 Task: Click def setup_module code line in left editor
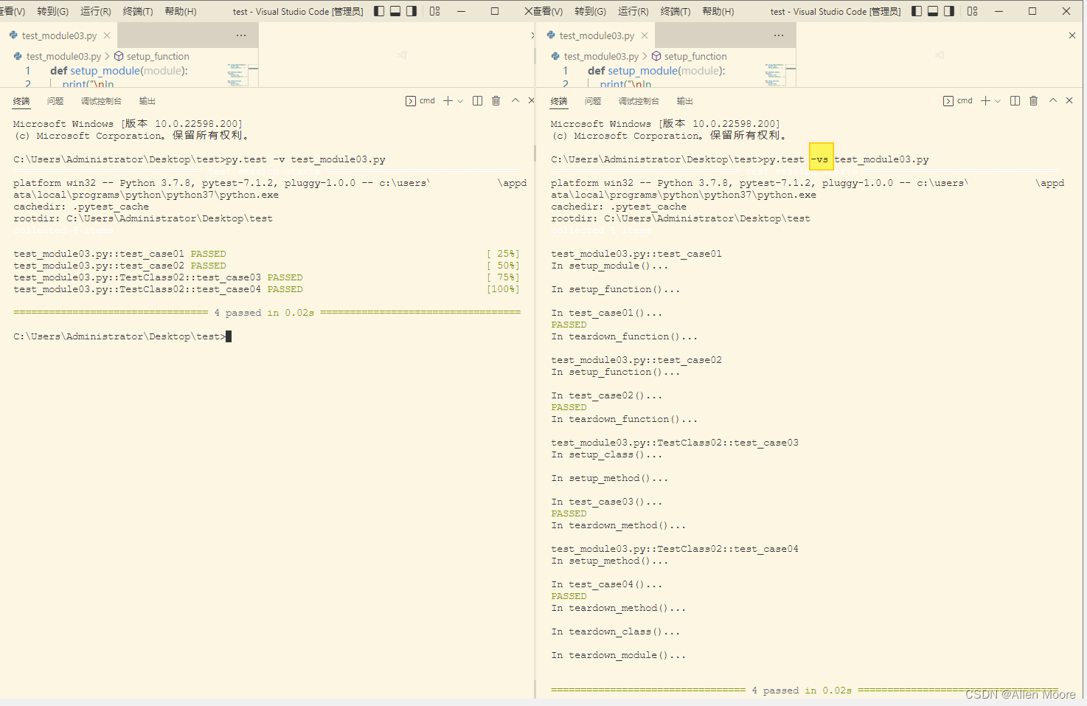pyautogui.click(x=119, y=71)
